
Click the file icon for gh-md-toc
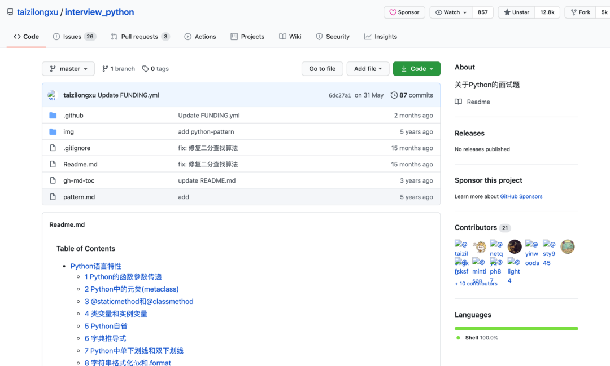pos(53,180)
